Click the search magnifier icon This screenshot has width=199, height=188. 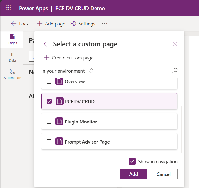(174, 71)
